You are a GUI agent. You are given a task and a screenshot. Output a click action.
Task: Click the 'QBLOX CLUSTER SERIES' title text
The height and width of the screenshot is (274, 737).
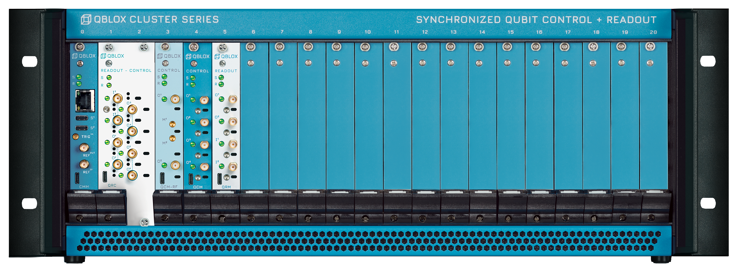[x=156, y=19]
